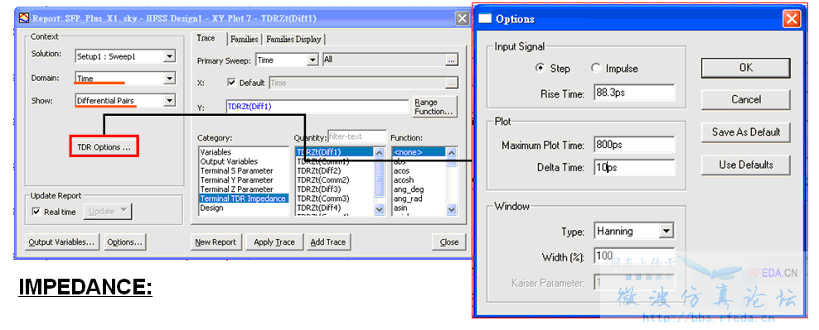Toggle the X Default checkbox
Viewport: 819px width, 330px height.
click(232, 83)
